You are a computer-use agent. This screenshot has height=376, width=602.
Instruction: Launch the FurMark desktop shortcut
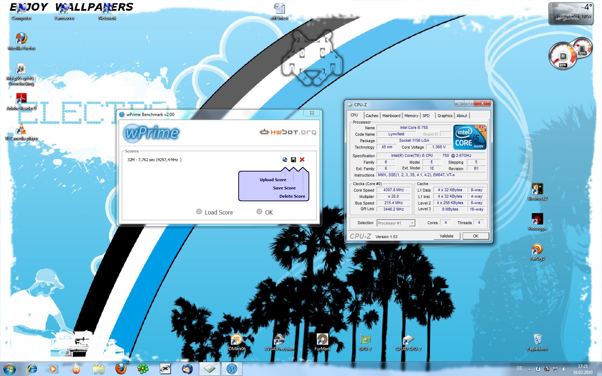click(322, 342)
